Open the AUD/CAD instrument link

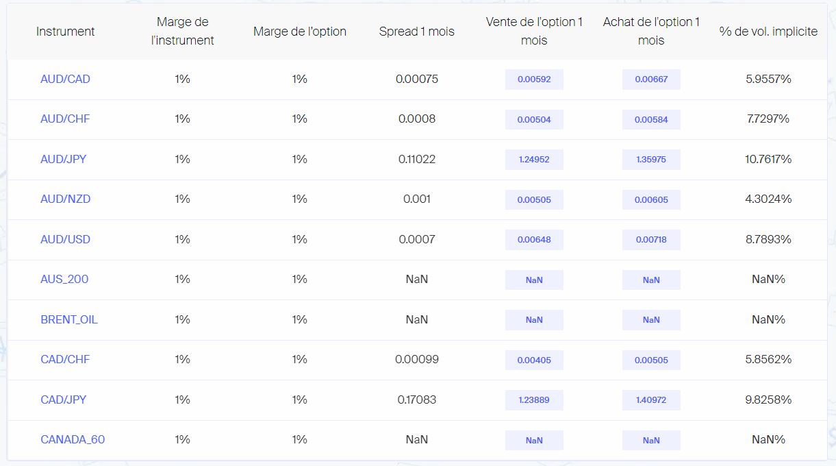(x=65, y=79)
